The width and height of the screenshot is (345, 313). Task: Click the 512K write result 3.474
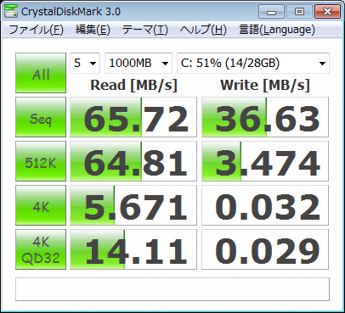pos(265,161)
